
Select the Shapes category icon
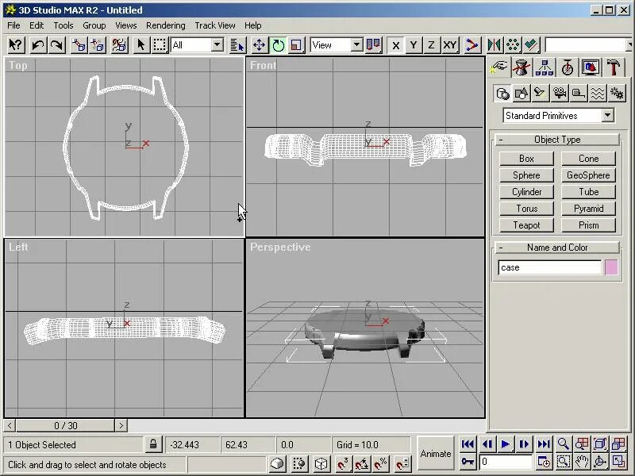(x=521, y=94)
